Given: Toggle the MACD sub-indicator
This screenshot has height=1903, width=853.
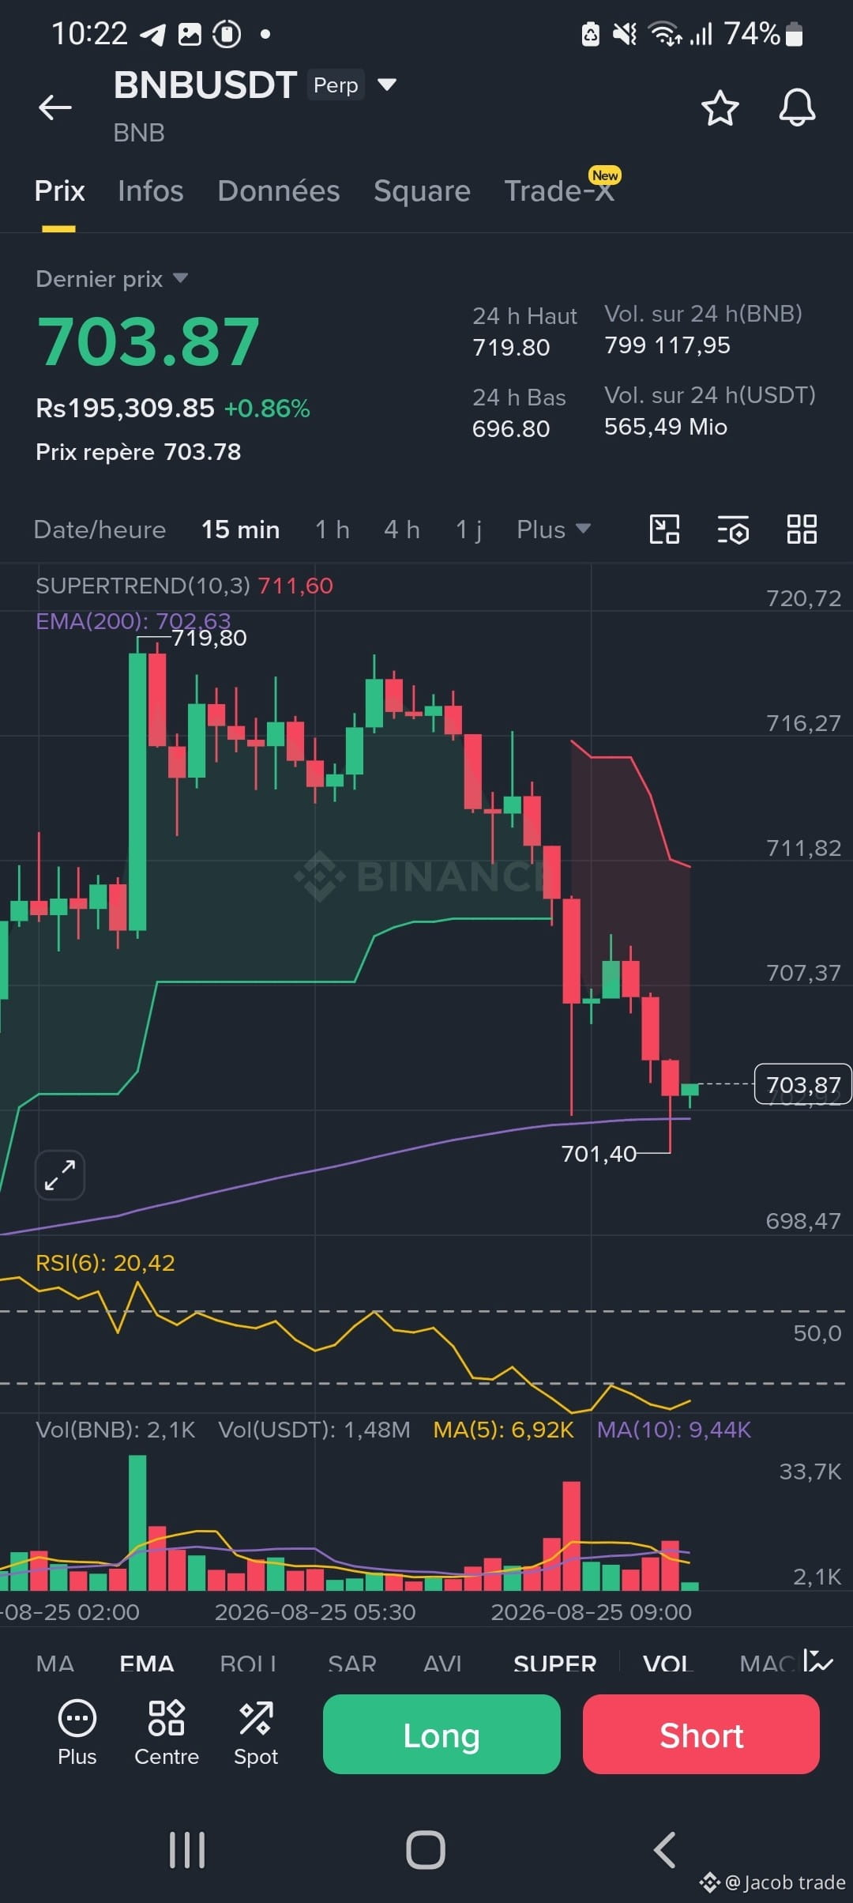Looking at the screenshot, I should pos(766,1664).
